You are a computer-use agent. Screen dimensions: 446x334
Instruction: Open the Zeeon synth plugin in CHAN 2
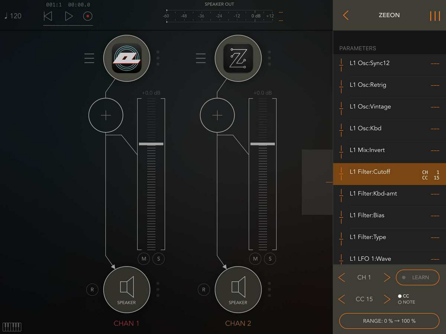pos(238,58)
